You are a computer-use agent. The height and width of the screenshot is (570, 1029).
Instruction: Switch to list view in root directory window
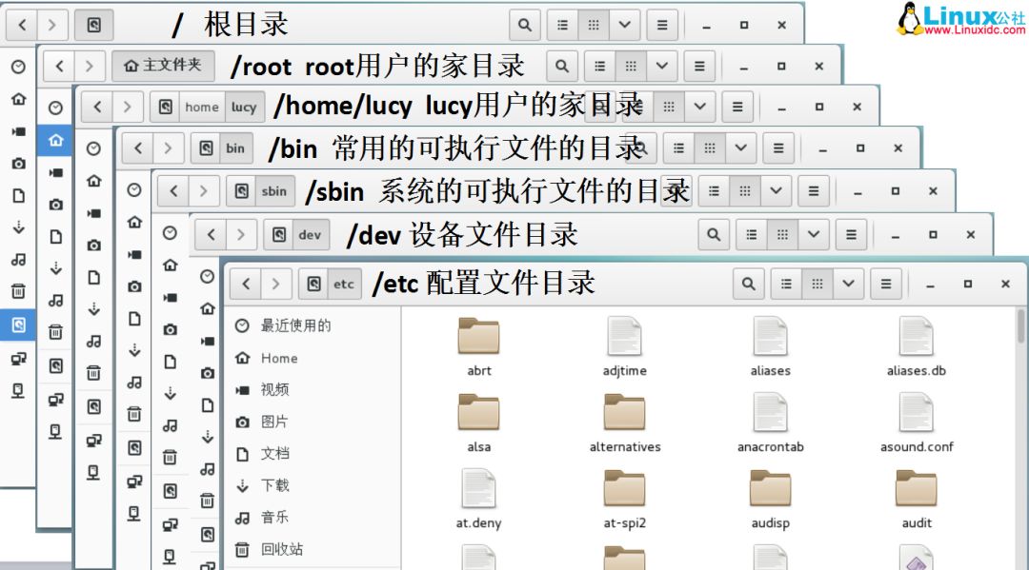[562, 25]
